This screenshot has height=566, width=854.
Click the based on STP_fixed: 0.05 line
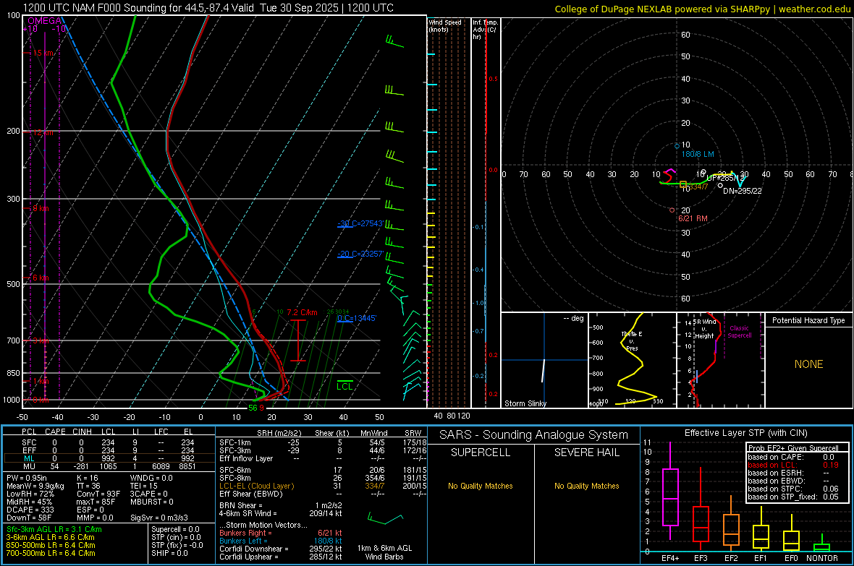[x=793, y=497]
